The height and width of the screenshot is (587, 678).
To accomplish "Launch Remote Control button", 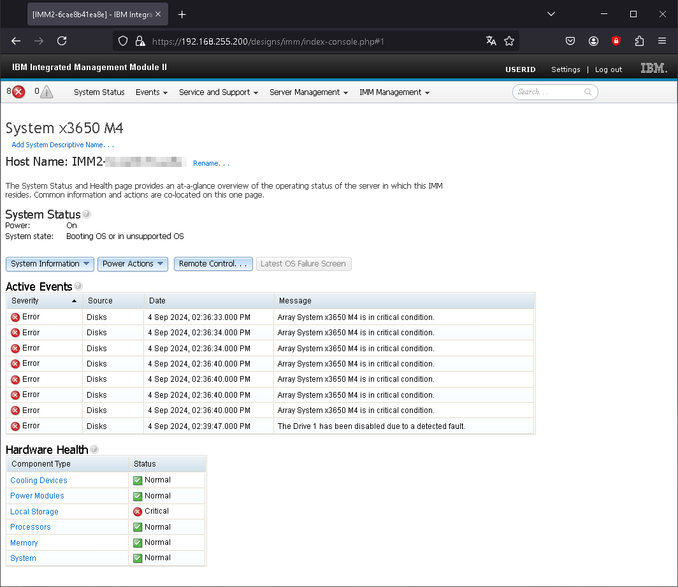I will tap(213, 264).
